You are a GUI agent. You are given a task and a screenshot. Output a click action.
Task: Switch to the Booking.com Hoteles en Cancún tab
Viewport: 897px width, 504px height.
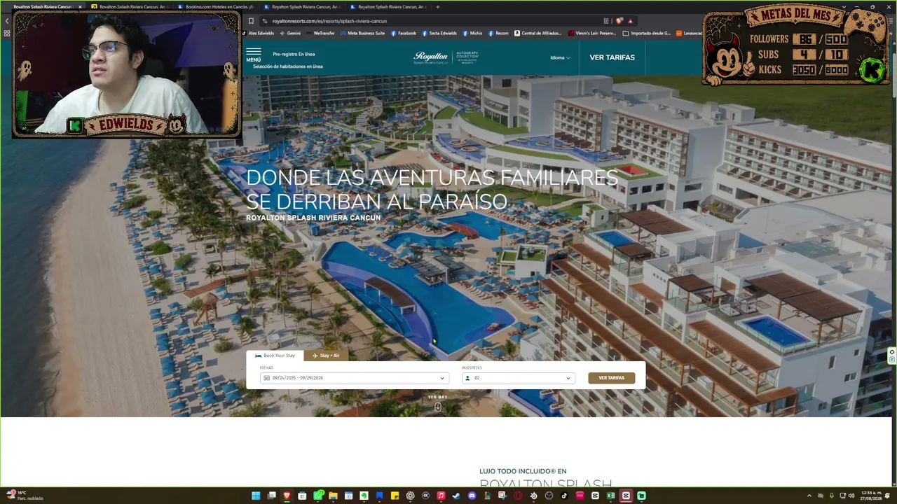click(x=216, y=7)
